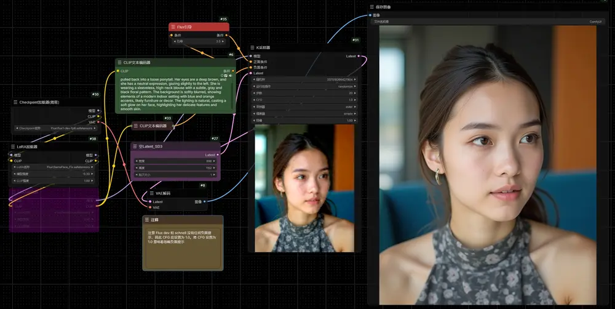Click the Latent output port on 空Latent_SD3
This screenshot has width=615, height=309.
click(218, 155)
